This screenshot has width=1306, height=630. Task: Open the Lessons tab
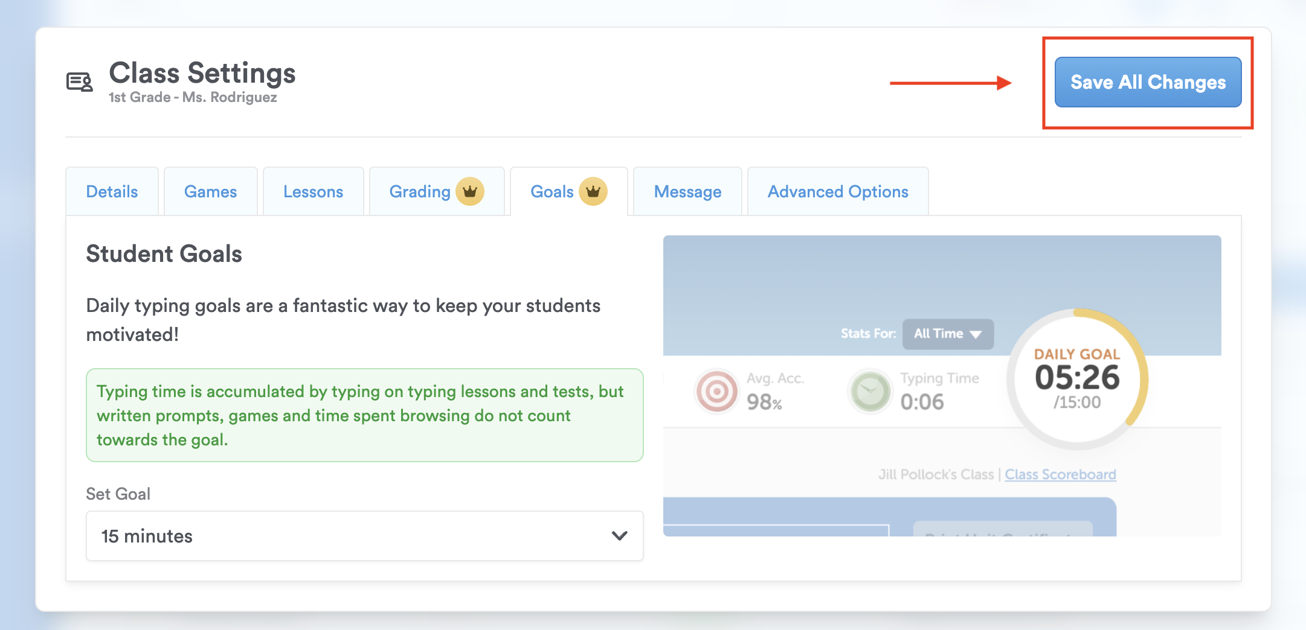coord(313,192)
